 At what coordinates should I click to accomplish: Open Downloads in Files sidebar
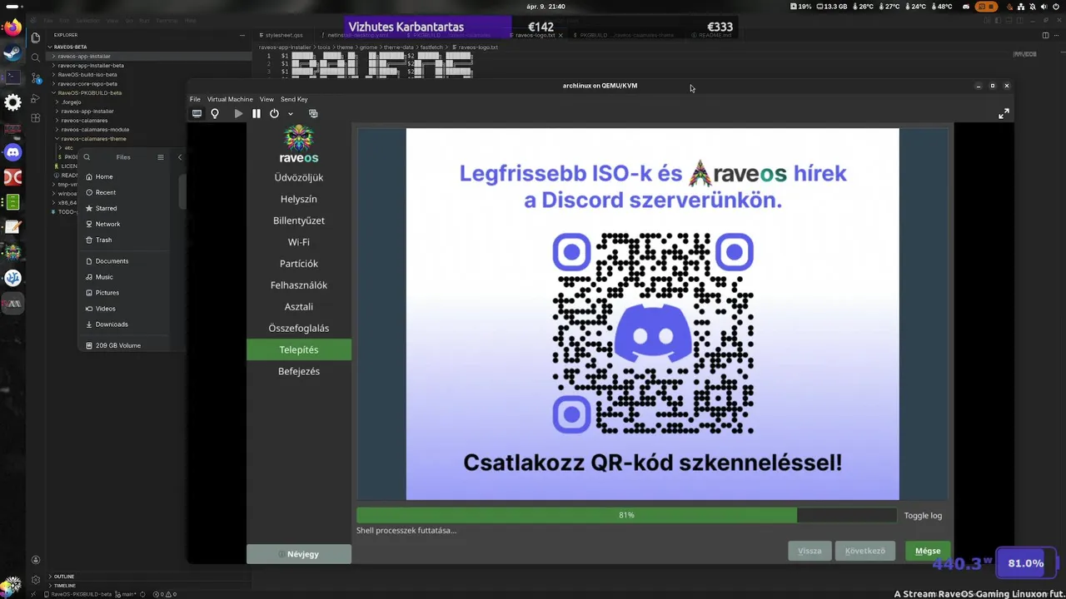tap(123, 324)
